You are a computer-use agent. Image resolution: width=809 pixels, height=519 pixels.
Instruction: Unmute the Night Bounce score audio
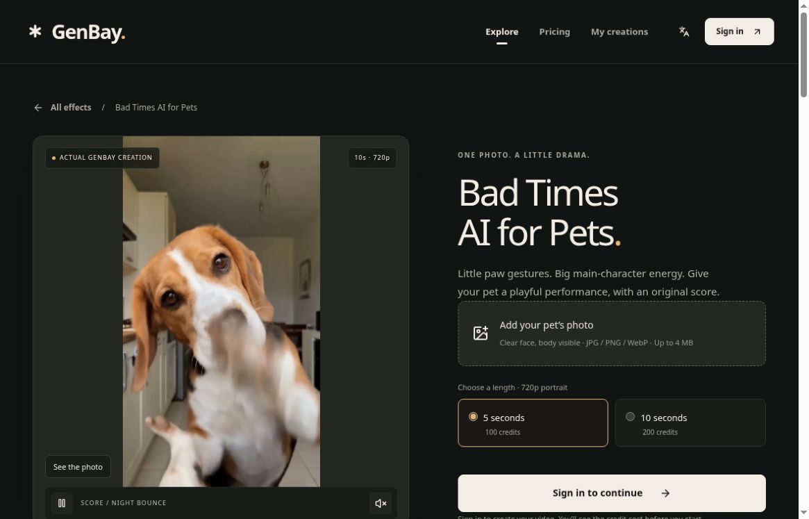(x=381, y=503)
